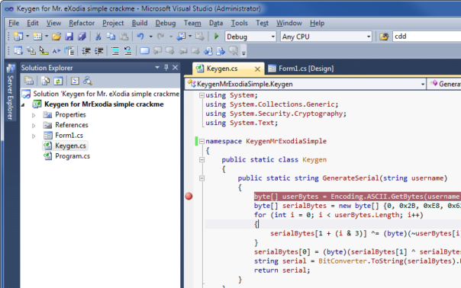461x288 pixels.
Task: Click the Navigate Backward icon
Action: (x=181, y=37)
